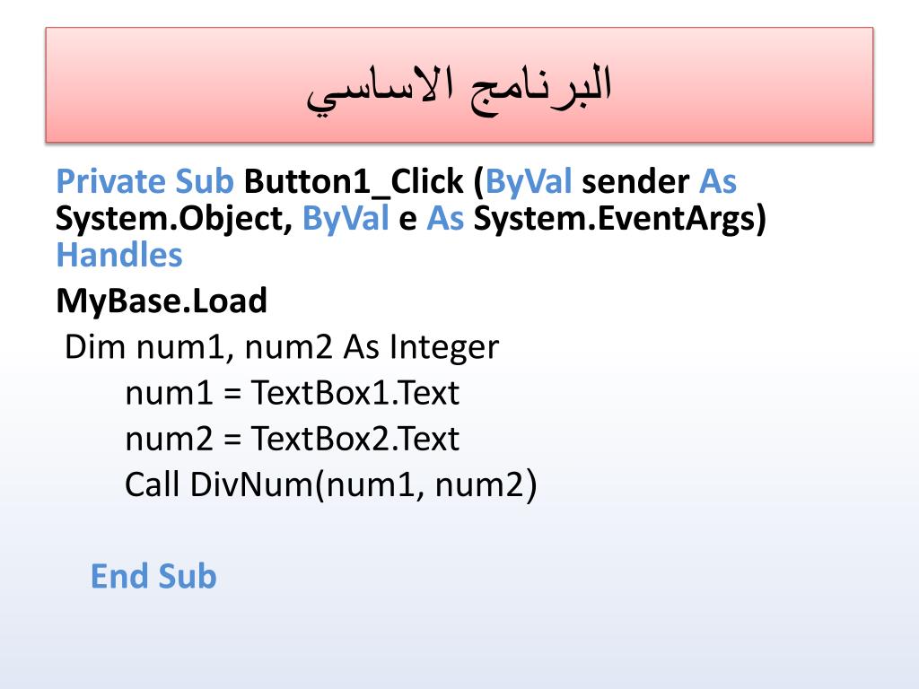Click the "As" keyword after "sender"
Screen dimensions: 919x689
pyautogui.click(x=717, y=182)
